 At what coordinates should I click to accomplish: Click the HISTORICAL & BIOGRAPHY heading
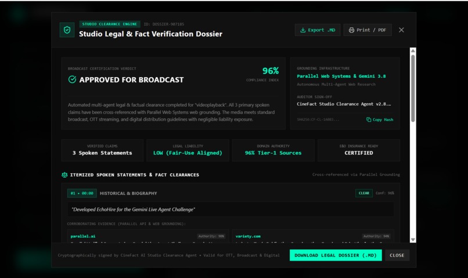128,194
